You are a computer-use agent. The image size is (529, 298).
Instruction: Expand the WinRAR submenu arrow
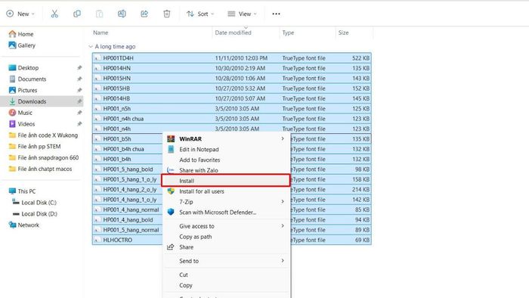(x=283, y=138)
